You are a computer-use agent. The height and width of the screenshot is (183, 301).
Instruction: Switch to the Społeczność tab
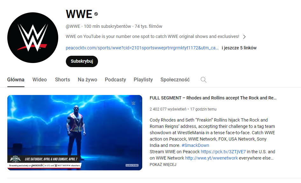pyautogui.click(x=175, y=80)
